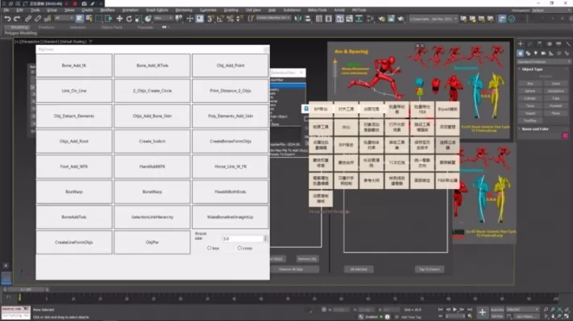
Task: Click the Redo arrow icon
Action: 17,19
